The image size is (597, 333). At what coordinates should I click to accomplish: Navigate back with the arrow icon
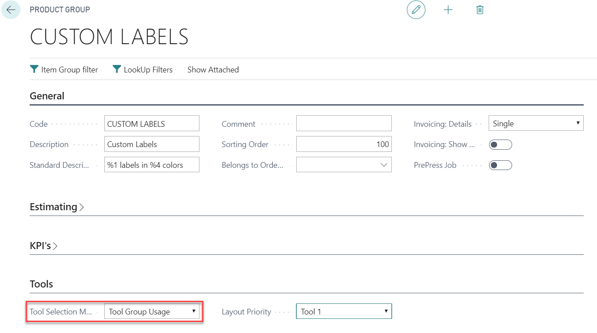pos(11,10)
